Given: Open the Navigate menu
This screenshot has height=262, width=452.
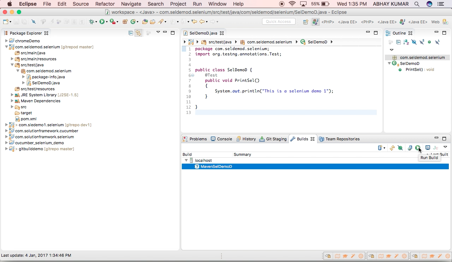Looking at the screenshot, I should (131, 4).
